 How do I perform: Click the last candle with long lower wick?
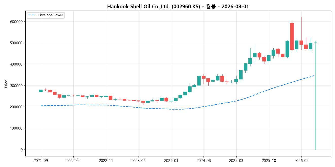pyautogui.click(x=315, y=95)
